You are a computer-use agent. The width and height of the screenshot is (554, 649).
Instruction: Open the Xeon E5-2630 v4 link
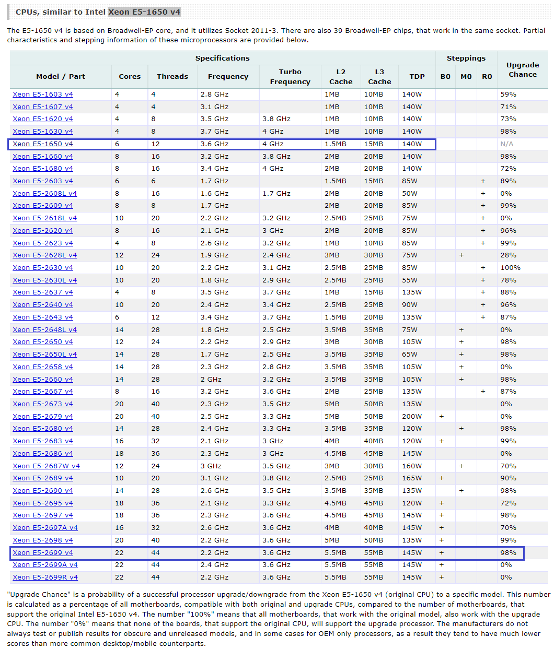pos(43,268)
